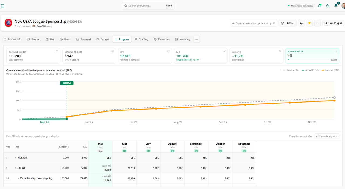Toggle Actual to date legend entry
This screenshot has height=189, width=345.
(310, 70)
